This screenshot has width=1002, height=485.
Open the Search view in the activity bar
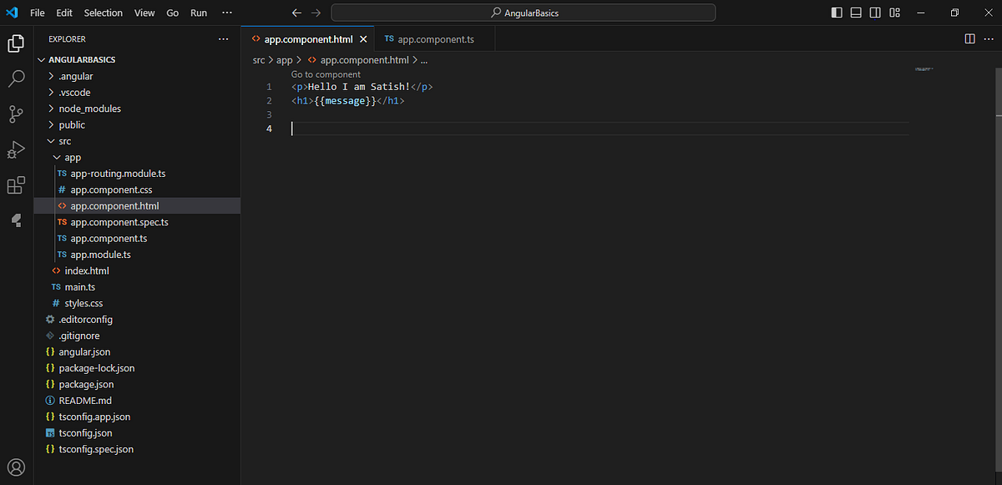(x=15, y=79)
